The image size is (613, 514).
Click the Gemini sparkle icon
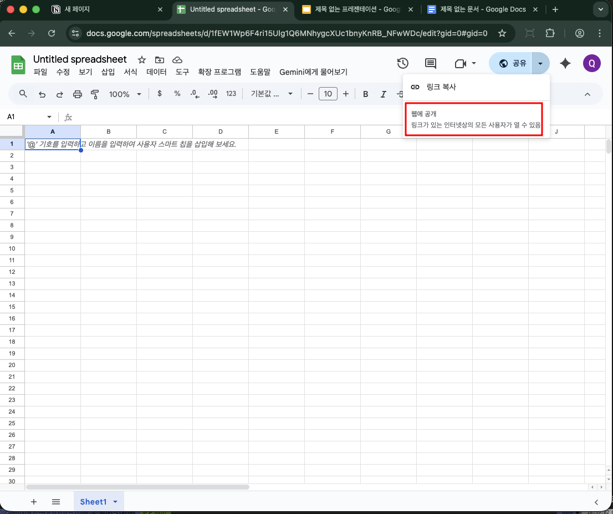[x=565, y=64]
